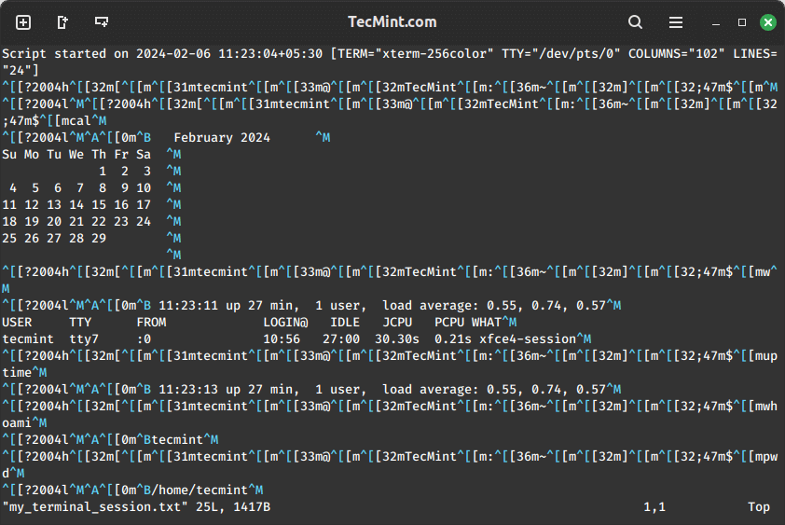The width and height of the screenshot is (785, 525).
Task: Click the second icon in the title bar
Action: tap(62, 21)
